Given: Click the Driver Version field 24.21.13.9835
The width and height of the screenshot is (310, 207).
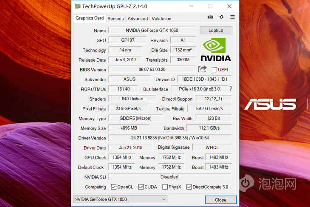Looking at the screenshot, I should (170, 138).
